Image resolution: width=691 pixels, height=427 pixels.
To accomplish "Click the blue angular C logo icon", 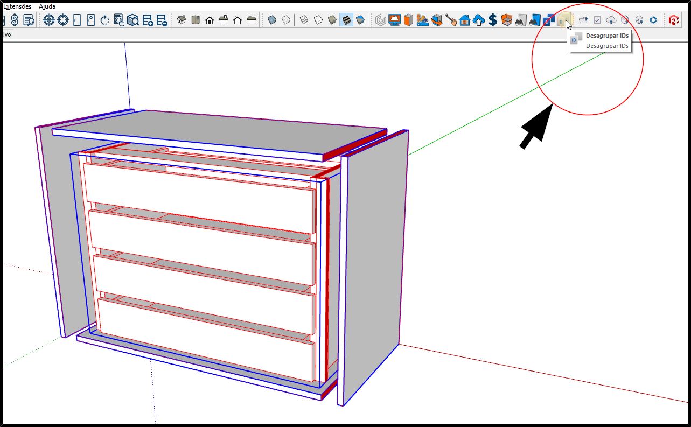I will 653,20.
